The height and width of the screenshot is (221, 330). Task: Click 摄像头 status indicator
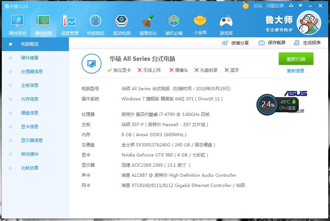tap(179, 70)
